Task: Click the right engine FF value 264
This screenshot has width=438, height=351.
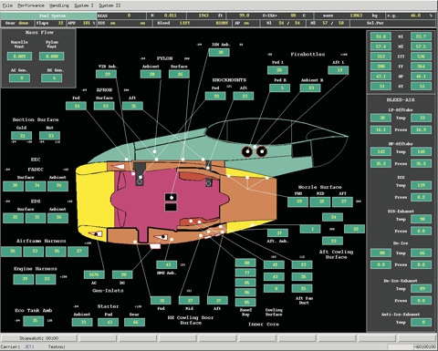Action: coord(421,67)
